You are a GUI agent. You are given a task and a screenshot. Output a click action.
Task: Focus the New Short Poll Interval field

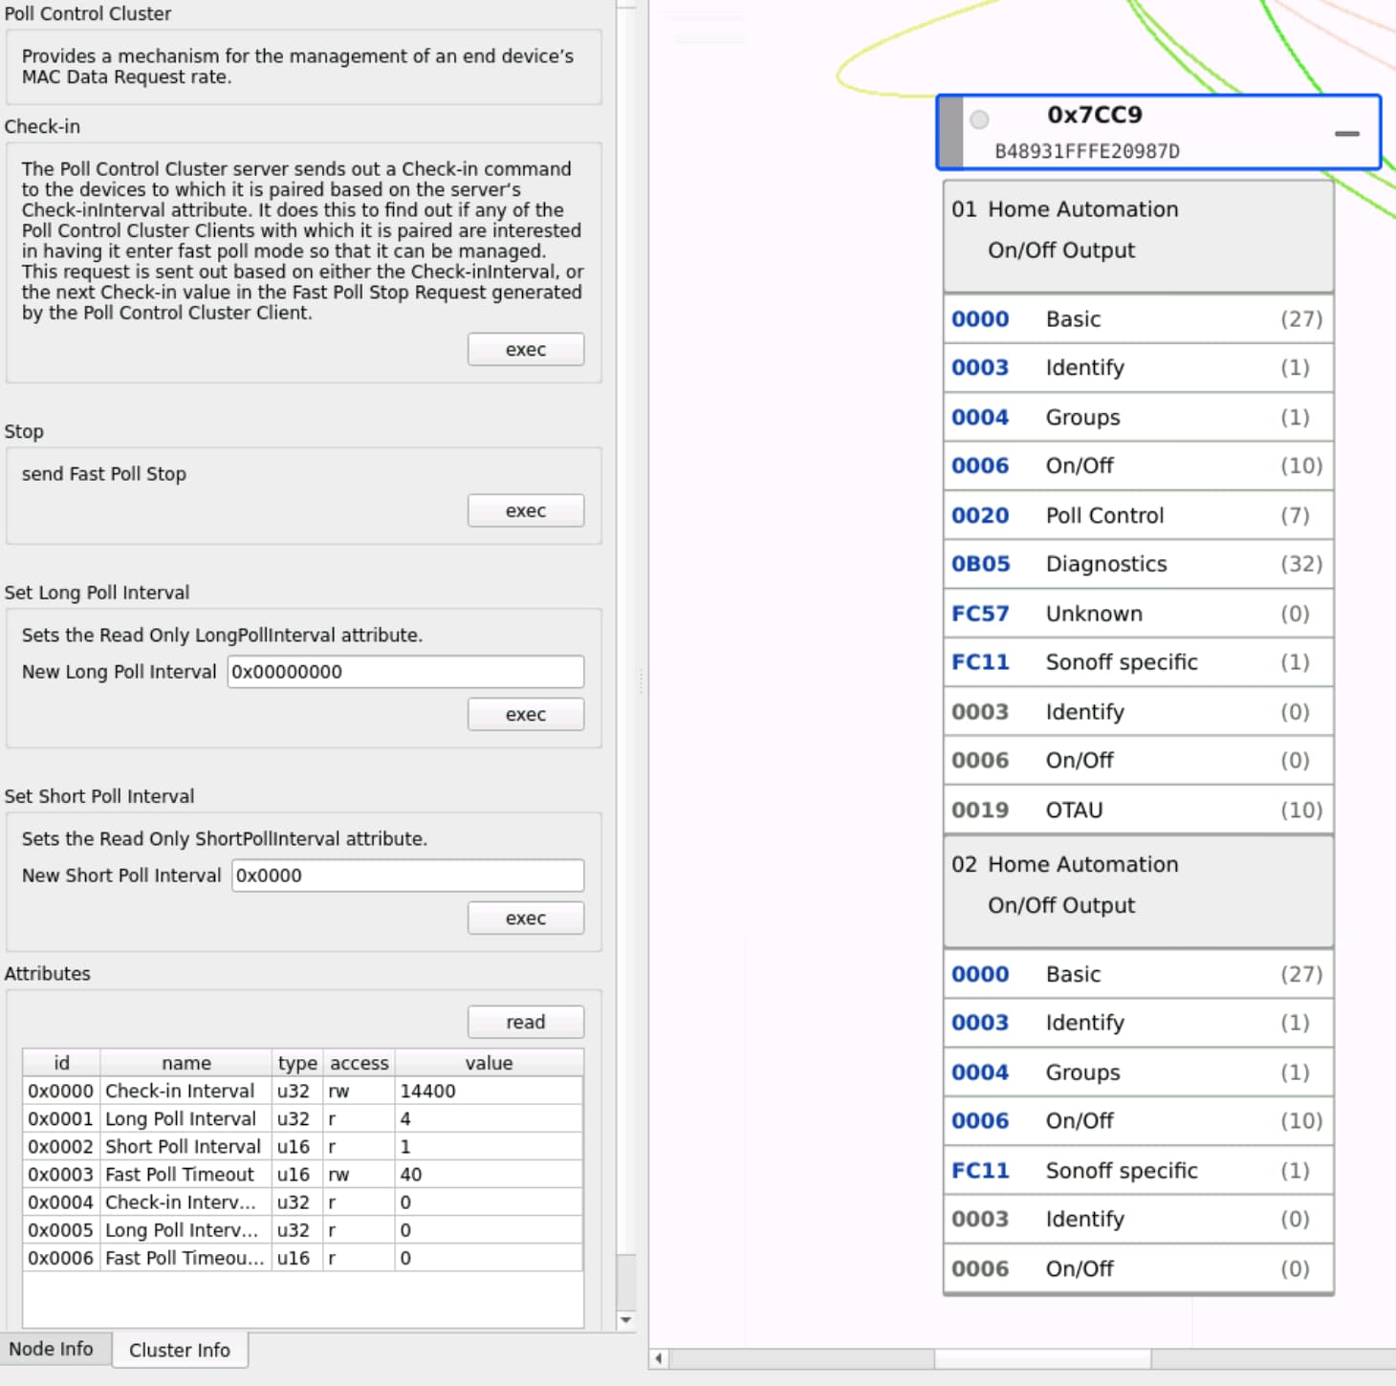407,876
